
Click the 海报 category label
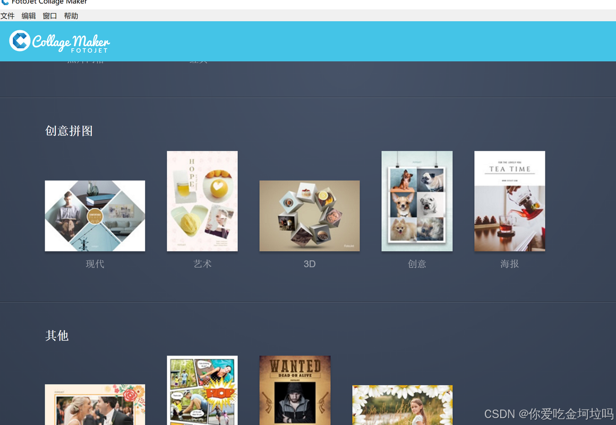[510, 264]
